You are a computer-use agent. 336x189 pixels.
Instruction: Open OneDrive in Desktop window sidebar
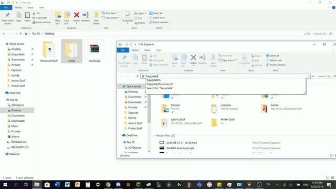13,93
